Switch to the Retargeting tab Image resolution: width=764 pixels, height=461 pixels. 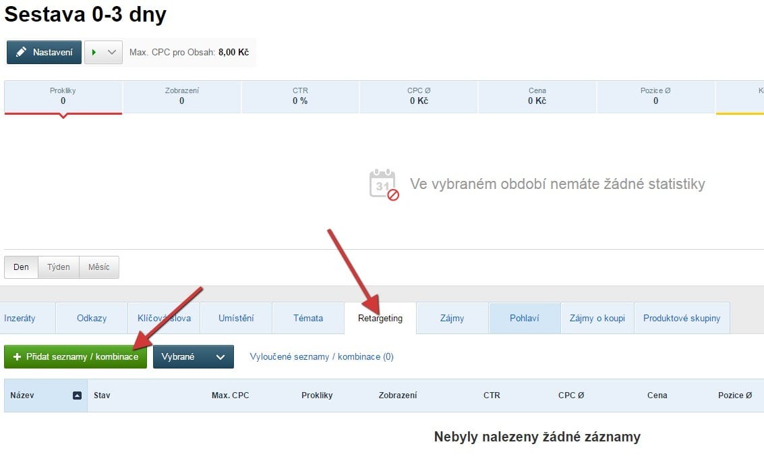click(380, 318)
